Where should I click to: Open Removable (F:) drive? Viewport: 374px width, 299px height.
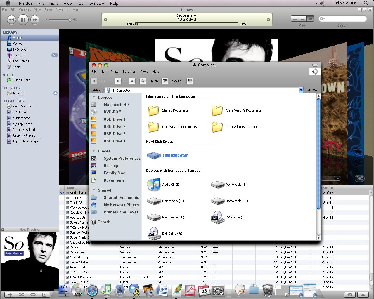[x=154, y=201]
